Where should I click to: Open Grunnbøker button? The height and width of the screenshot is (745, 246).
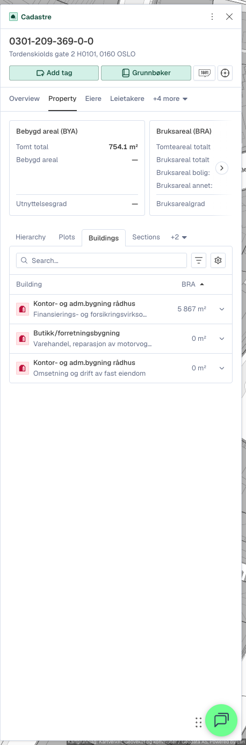click(x=146, y=73)
